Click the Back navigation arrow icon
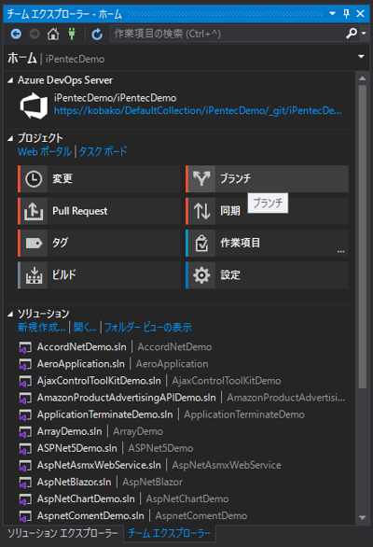This screenshot has width=373, height=547. [x=16, y=34]
